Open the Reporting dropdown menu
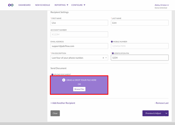The width and height of the screenshot is (175, 125). (61, 5)
